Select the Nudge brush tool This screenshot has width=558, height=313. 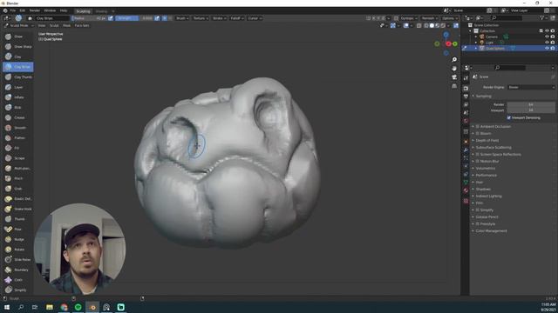[17, 240]
